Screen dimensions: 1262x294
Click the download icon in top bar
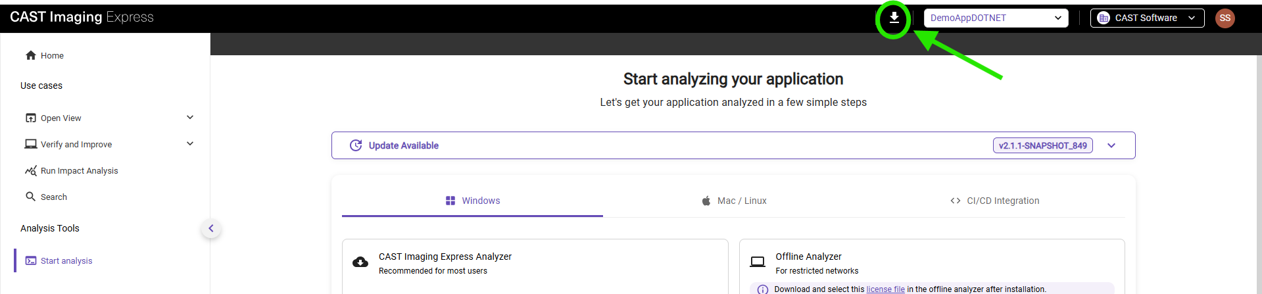tap(894, 18)
